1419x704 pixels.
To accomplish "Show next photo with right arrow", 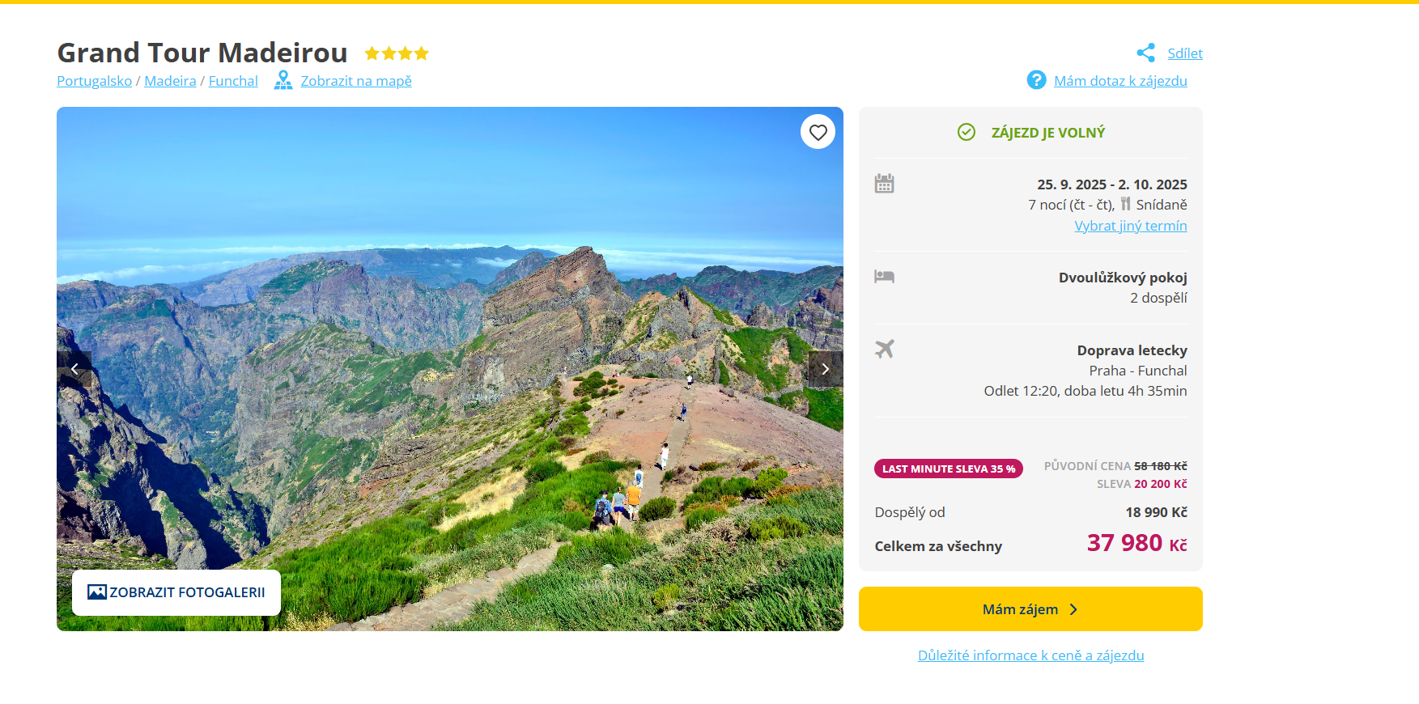I will tap(825, 369).
